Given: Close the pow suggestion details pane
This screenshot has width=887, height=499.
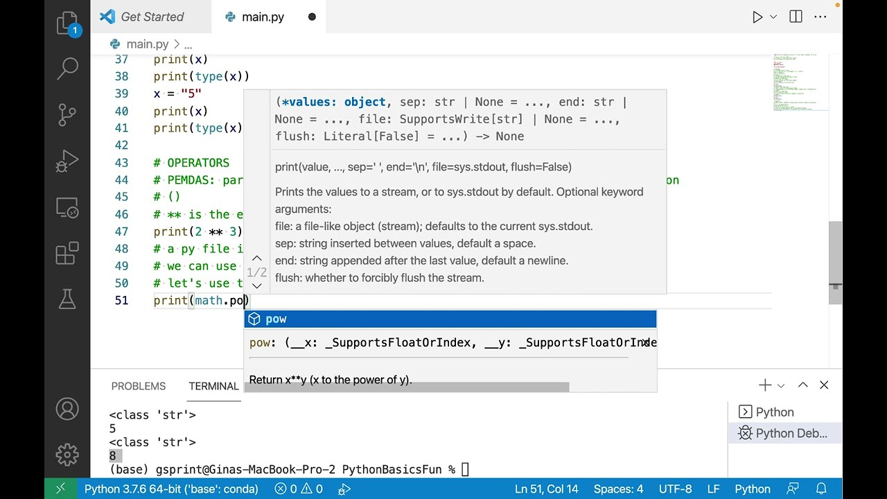Looking at the screenshot, I should pos(647,342).
